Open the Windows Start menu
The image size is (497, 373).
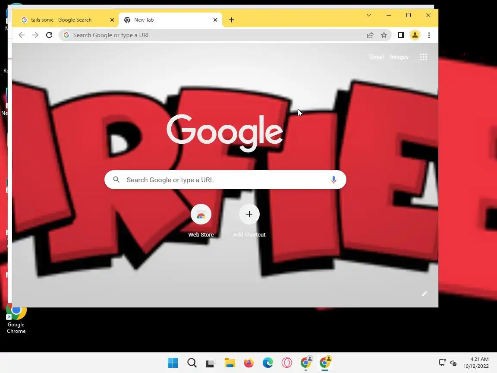173,363
